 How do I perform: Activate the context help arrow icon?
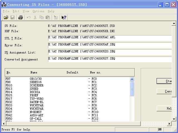[64, 17]
